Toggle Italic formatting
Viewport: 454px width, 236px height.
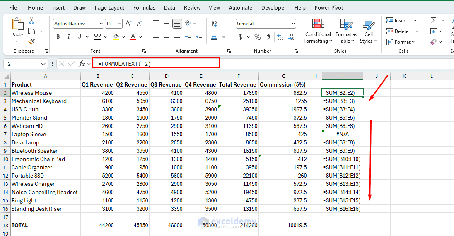[69, 37]
